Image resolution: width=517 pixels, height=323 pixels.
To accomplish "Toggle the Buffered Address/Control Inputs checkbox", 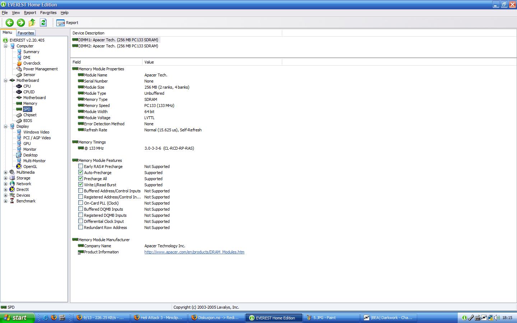I will point(80,191).
